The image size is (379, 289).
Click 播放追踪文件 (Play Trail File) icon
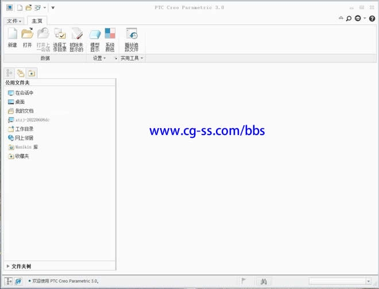click(132, 38)
